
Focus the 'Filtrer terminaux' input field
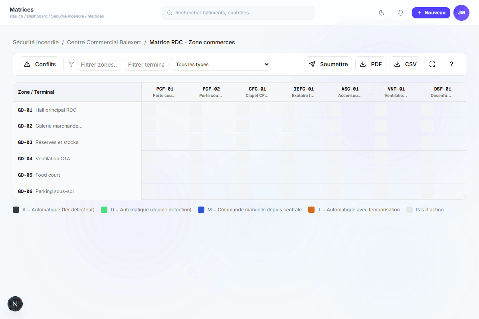click(x=146, y=64)
